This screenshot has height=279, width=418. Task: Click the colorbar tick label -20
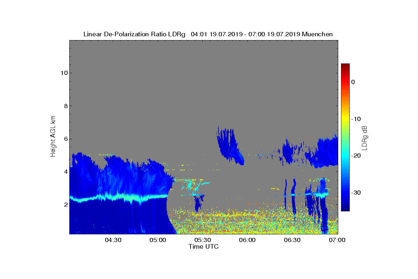click(356, 156)
